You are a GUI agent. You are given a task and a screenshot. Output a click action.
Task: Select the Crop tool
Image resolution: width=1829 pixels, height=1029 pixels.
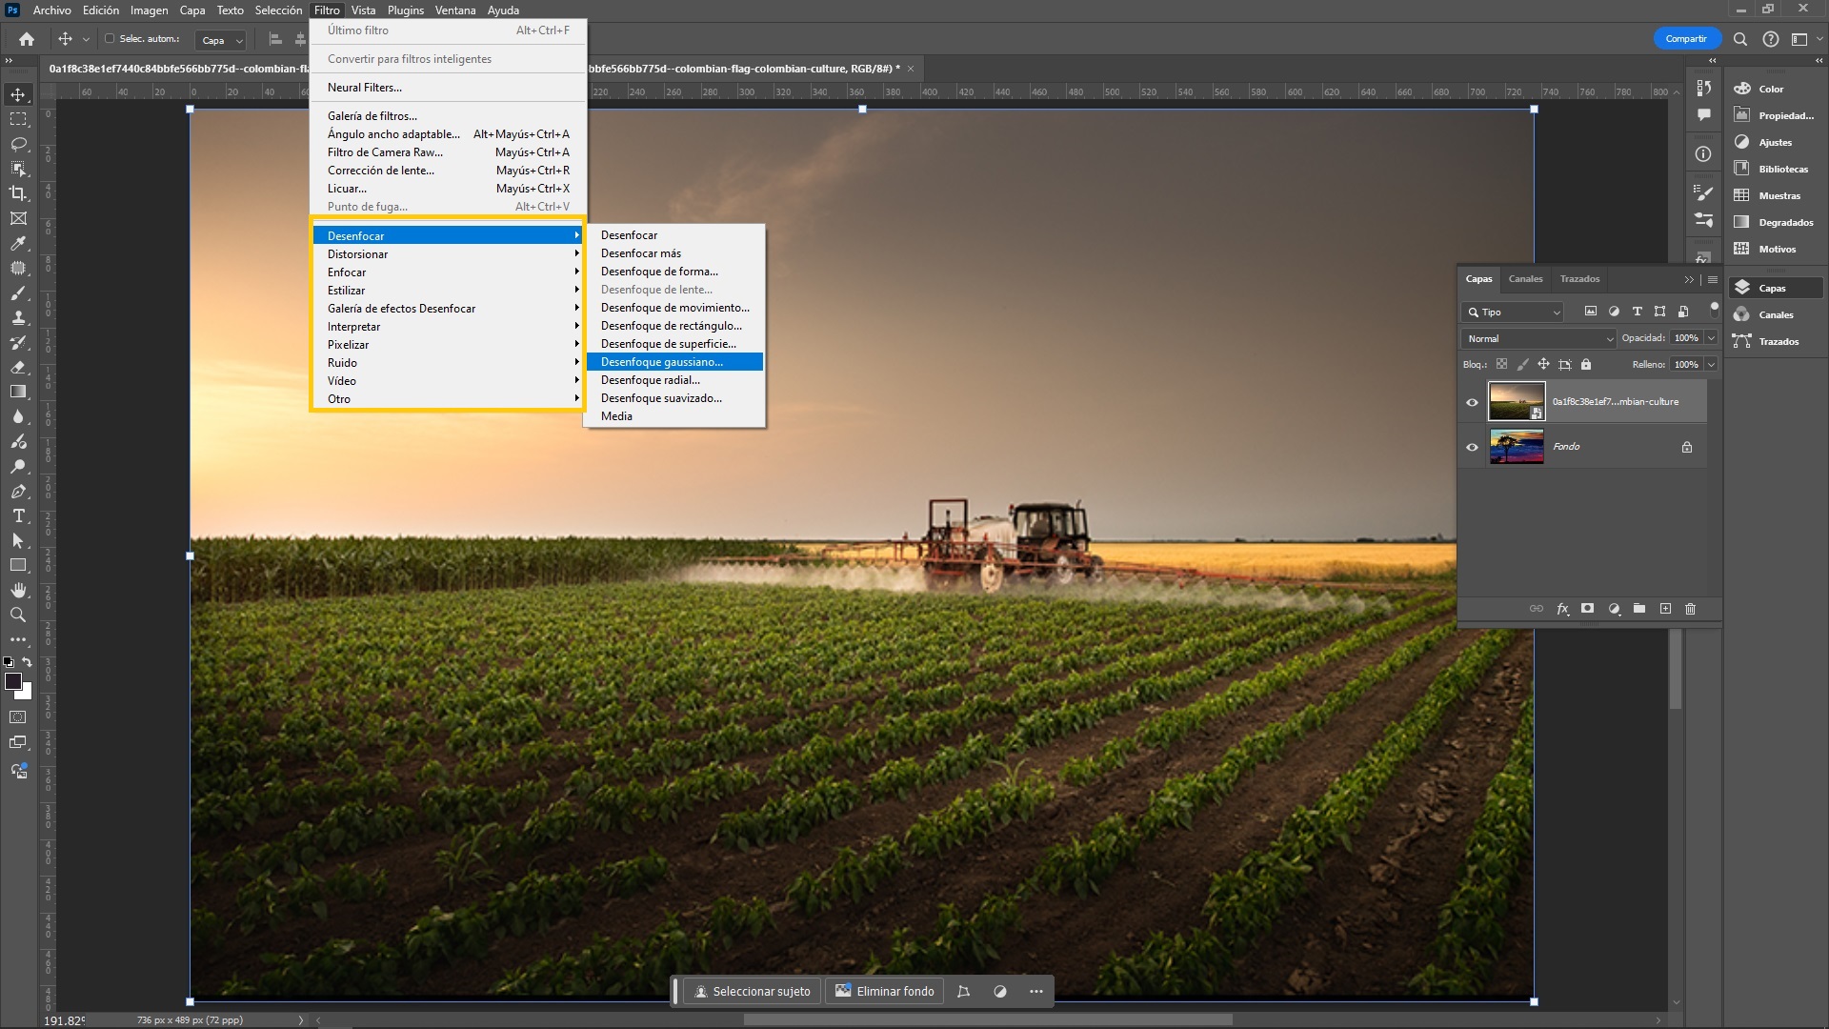[x=18, y=193]
